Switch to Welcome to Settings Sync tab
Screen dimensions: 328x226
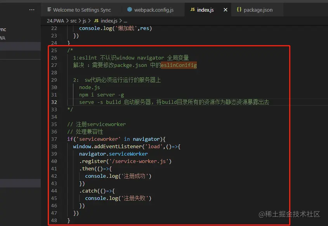pyautogui.click(x=82, y=10)
